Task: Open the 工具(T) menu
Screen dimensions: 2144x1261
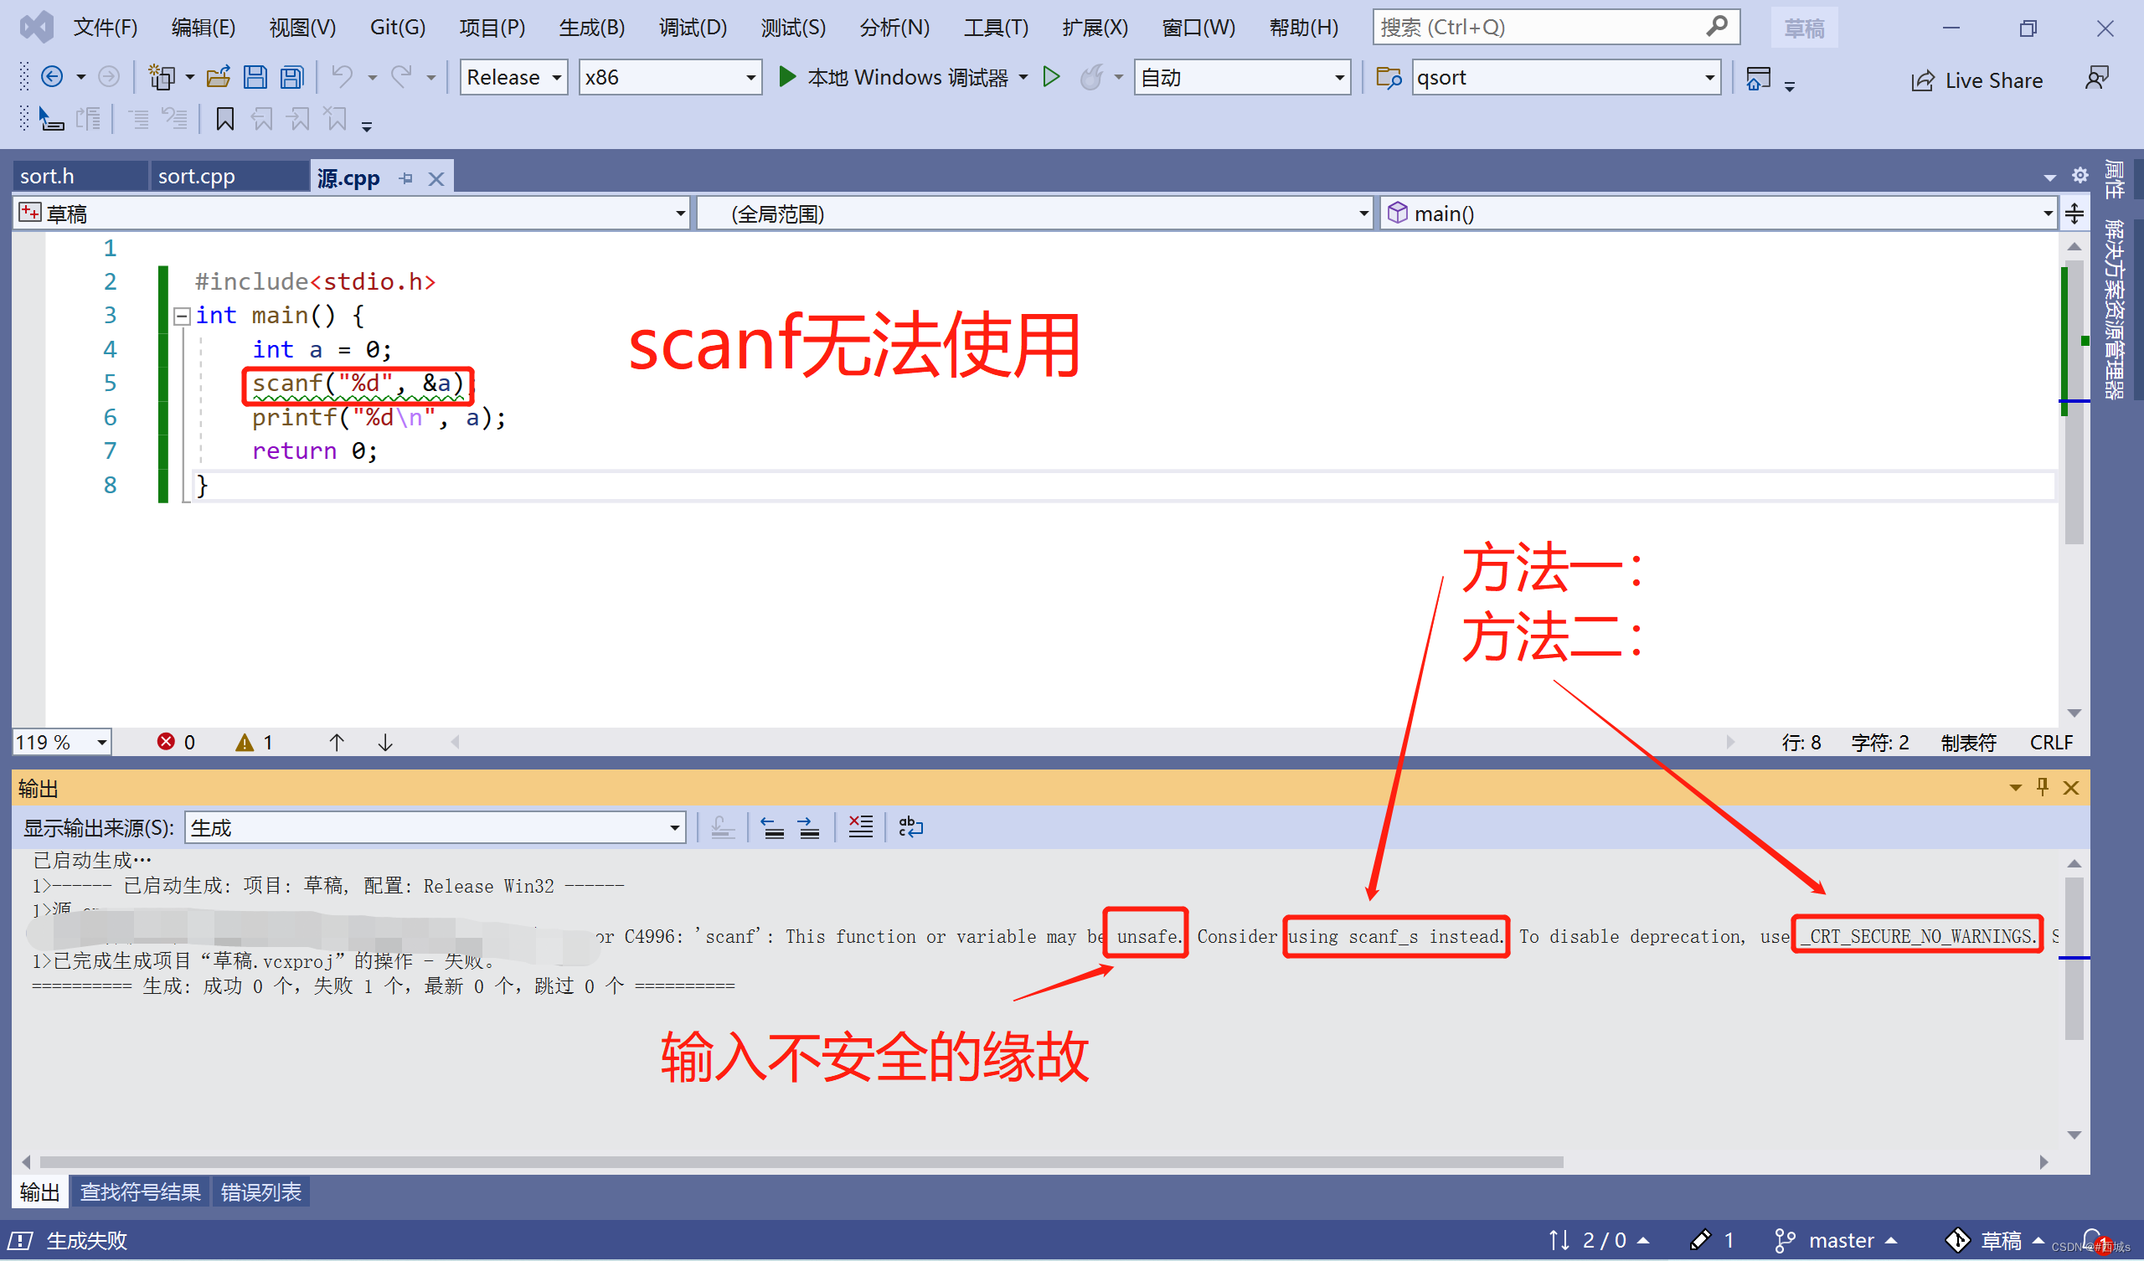Action: click(996, 28)
